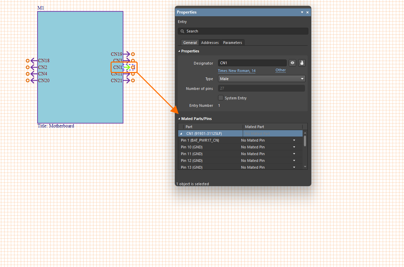The width and height of the screenshot is (404, 267).
Task: Switch to the Addresses tab
Action: tap(210, 43)
